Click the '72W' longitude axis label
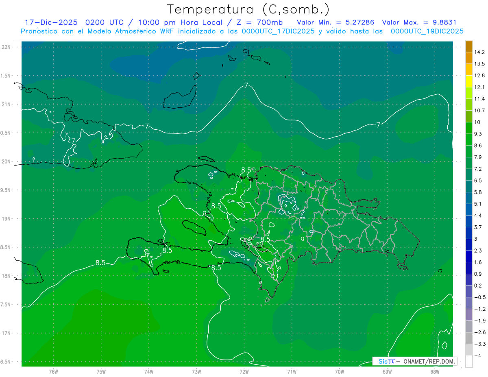Image resolution: width=488 pixels, height=377 pixels. (x=244, y=371)
